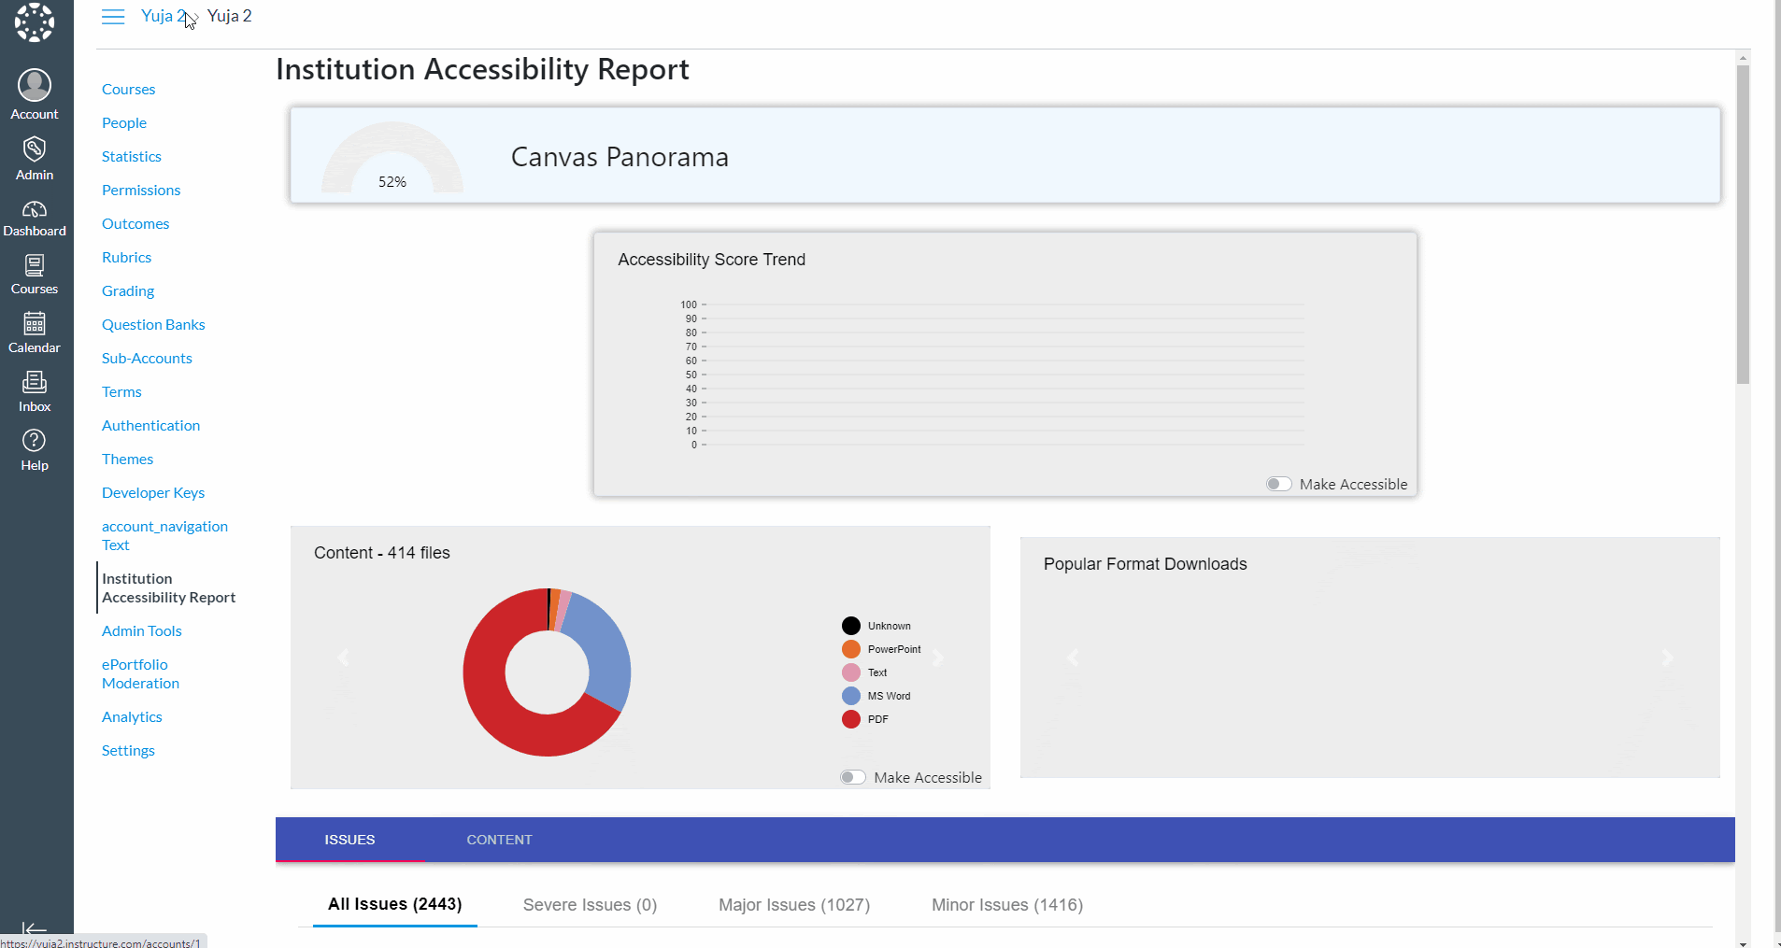Open the Sub-Accounts link
Screen dimensions: 1781x948
(x=147, y=359)
